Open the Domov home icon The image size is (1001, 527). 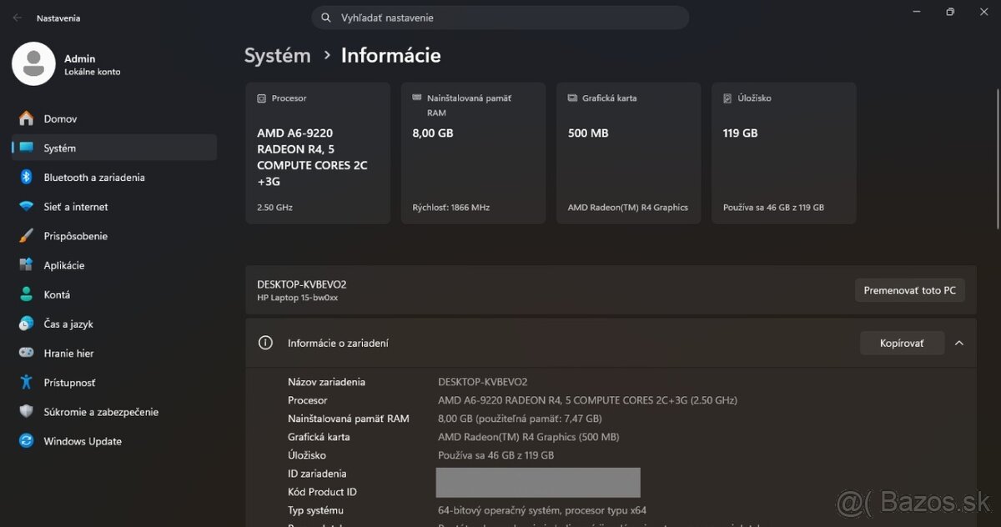coord(27,118)
